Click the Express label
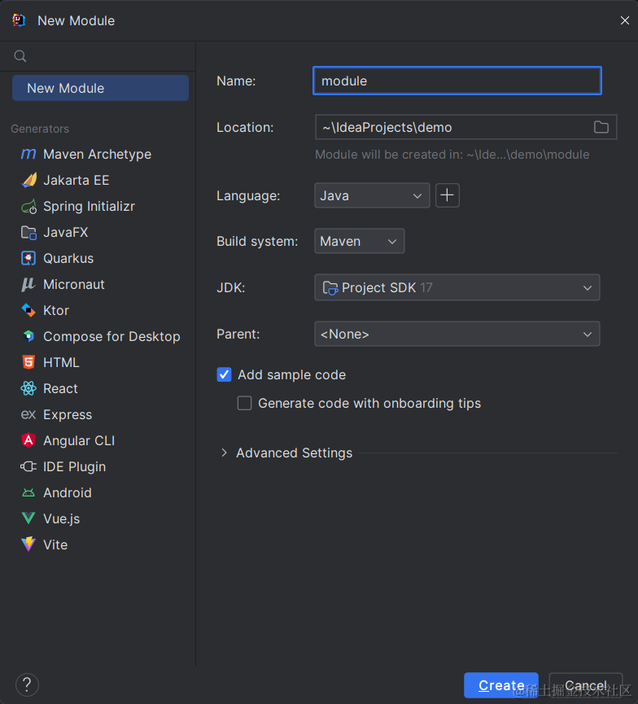638x704 pixels. tap(68, 414)
